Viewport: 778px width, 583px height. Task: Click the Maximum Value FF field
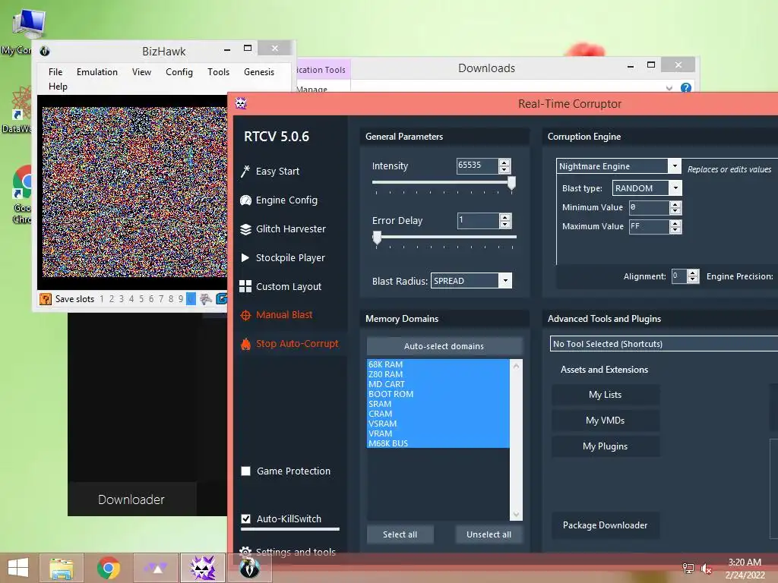pyautogui.click(x=649, y=226)
